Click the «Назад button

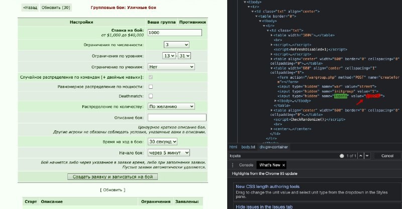[x=30, y=8]
